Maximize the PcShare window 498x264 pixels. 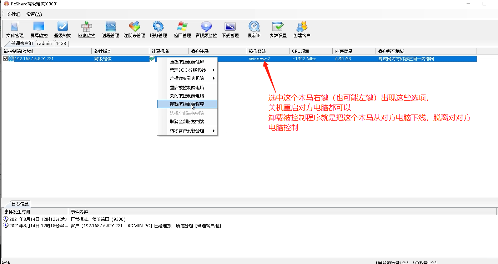coord(484,4)
